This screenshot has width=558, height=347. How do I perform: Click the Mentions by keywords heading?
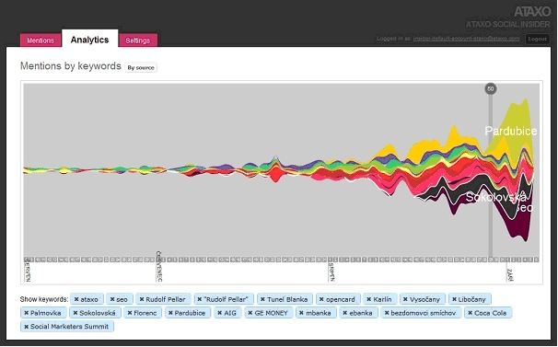pos(71,66)
